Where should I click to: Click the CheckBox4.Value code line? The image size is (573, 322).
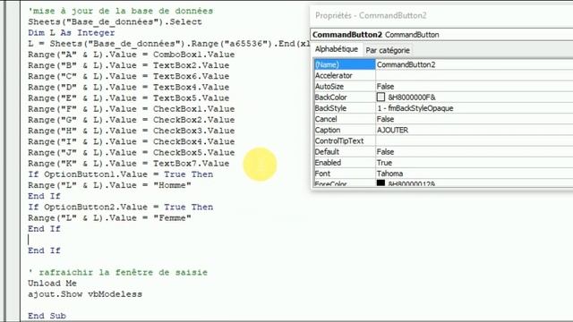(132, 141)
